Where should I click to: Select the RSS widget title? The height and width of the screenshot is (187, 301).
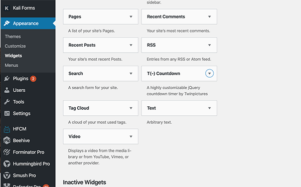click(x=152, y=45)
